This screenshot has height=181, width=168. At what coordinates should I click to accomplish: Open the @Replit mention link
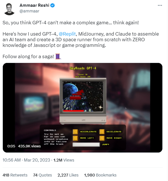(67, 34)
